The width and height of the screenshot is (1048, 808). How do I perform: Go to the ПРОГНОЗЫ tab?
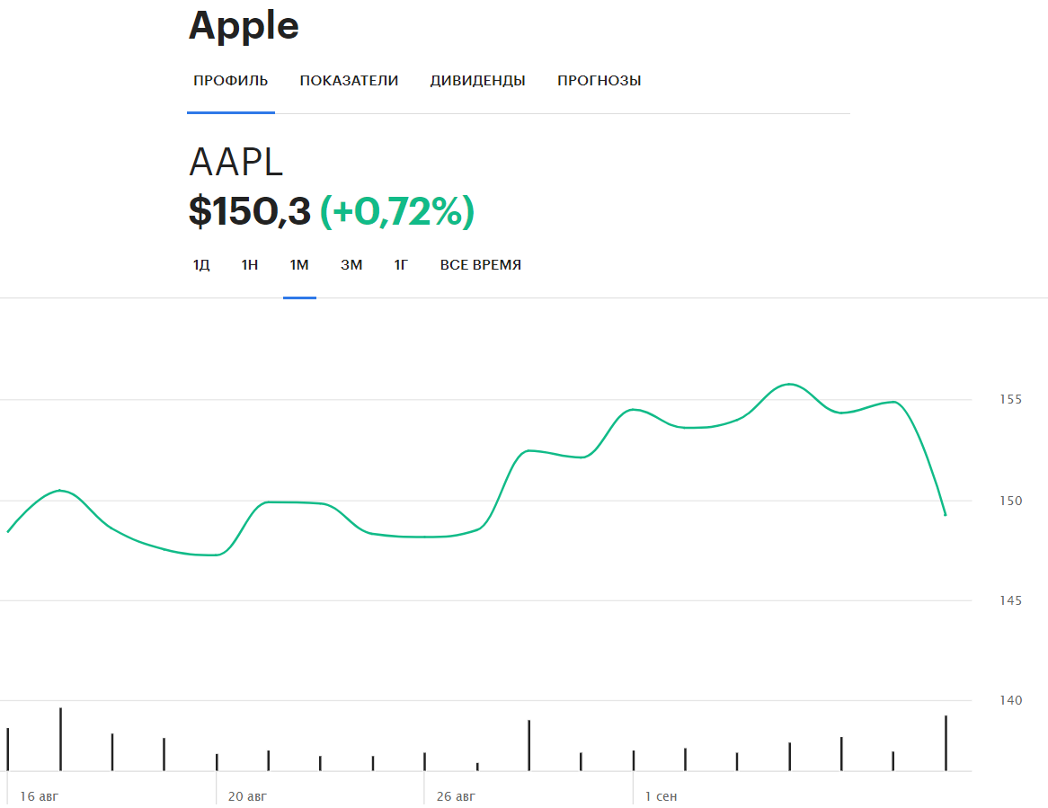pyautogui.click(x=599, y=81)
